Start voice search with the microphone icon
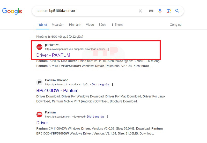Viewport: 207px width, 143px height. pyautogui.click(x=160, y=11)
